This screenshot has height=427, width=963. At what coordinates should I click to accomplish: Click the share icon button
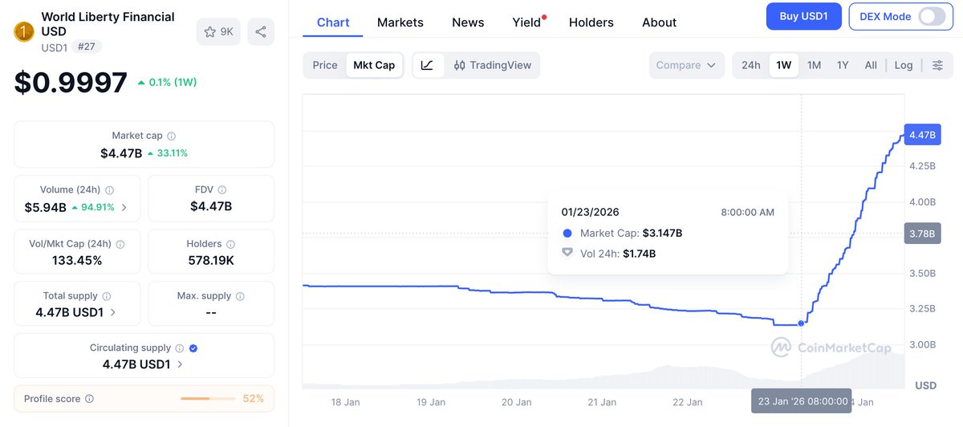(261, 31)
